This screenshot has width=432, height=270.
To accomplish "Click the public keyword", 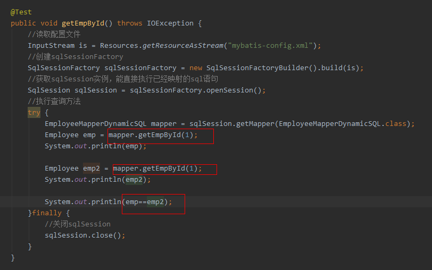I will pos(23,23).
